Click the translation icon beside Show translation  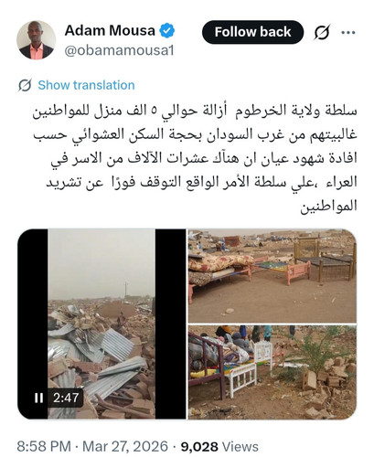point(25,85)
